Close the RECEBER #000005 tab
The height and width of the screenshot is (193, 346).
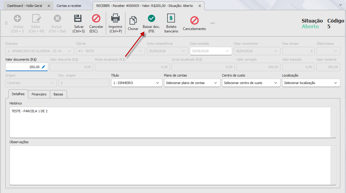tap(200, 6)
